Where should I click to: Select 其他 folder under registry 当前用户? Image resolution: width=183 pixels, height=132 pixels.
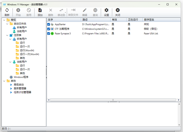click(x=22, y=73)
